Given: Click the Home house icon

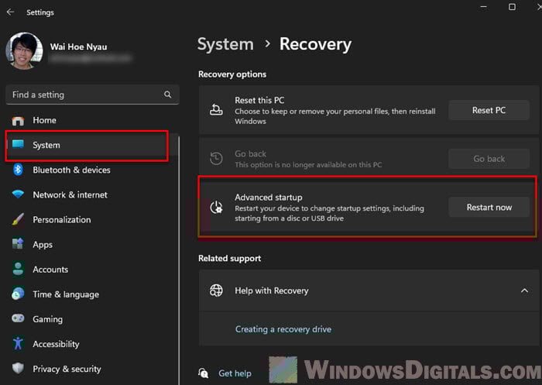Looking at the screenshot, I should (18, 120).
